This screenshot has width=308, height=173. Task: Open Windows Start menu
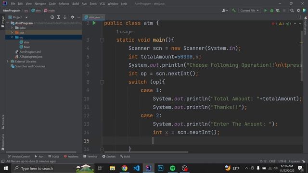(6, 168)
